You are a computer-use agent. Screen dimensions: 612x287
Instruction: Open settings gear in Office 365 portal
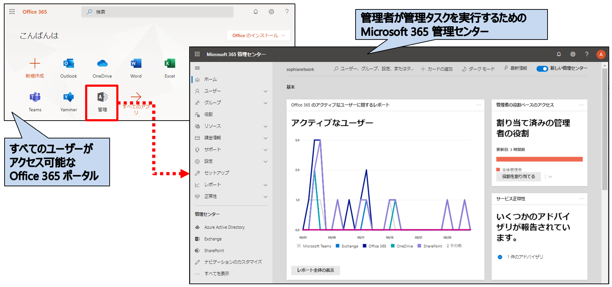click(271, 12)
